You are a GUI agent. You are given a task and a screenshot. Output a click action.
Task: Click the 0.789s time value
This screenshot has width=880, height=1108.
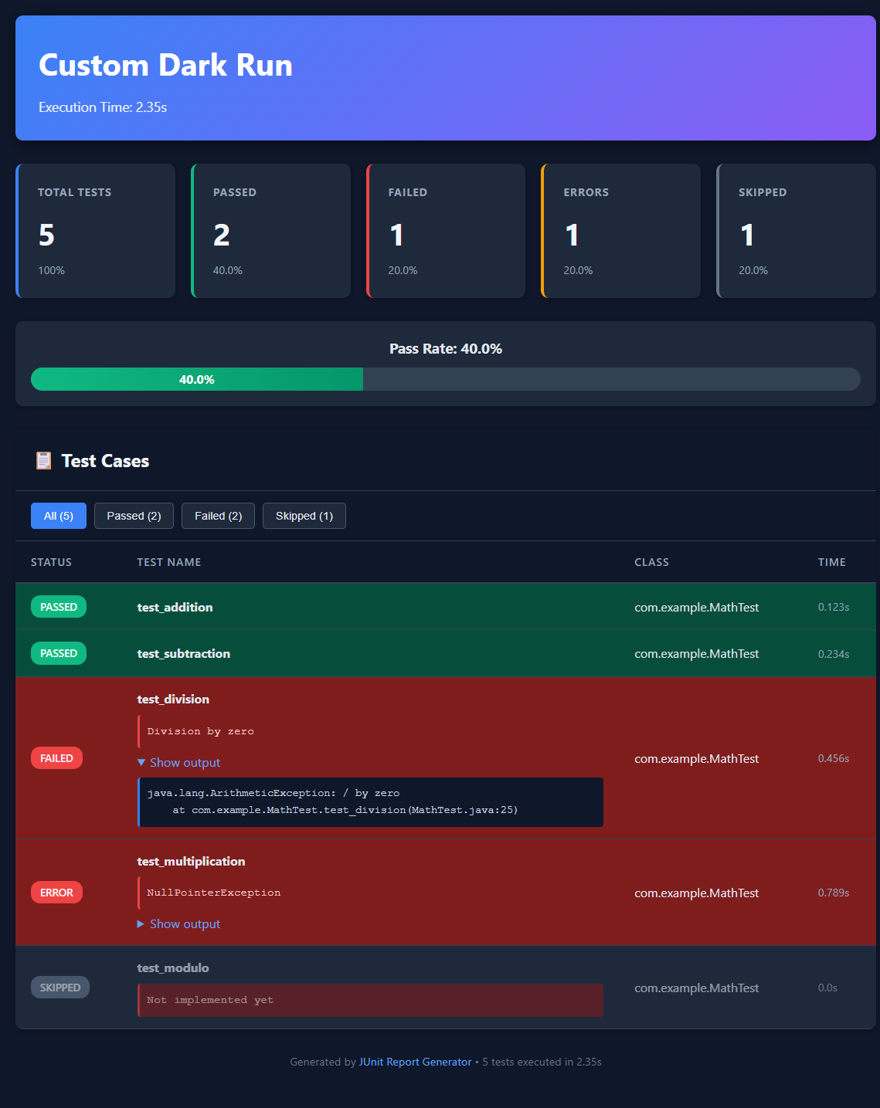[x=834, y=893]
